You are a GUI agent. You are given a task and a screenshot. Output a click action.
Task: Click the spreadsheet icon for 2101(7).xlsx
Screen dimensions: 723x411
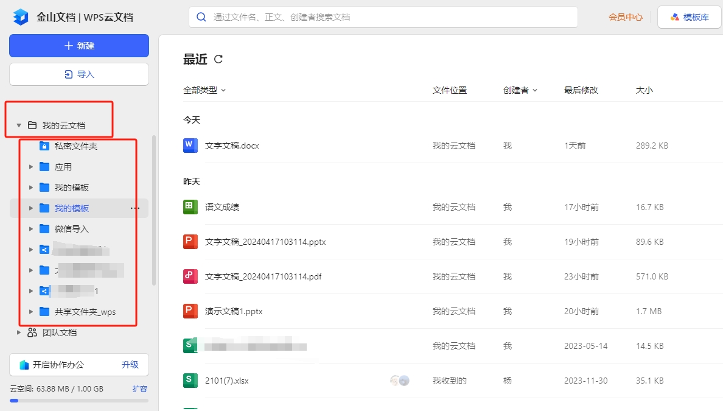(x=190, y=381)
